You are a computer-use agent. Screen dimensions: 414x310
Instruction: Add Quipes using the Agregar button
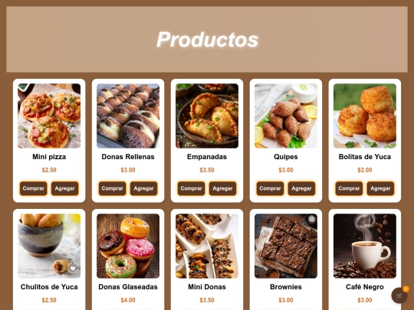301,188
